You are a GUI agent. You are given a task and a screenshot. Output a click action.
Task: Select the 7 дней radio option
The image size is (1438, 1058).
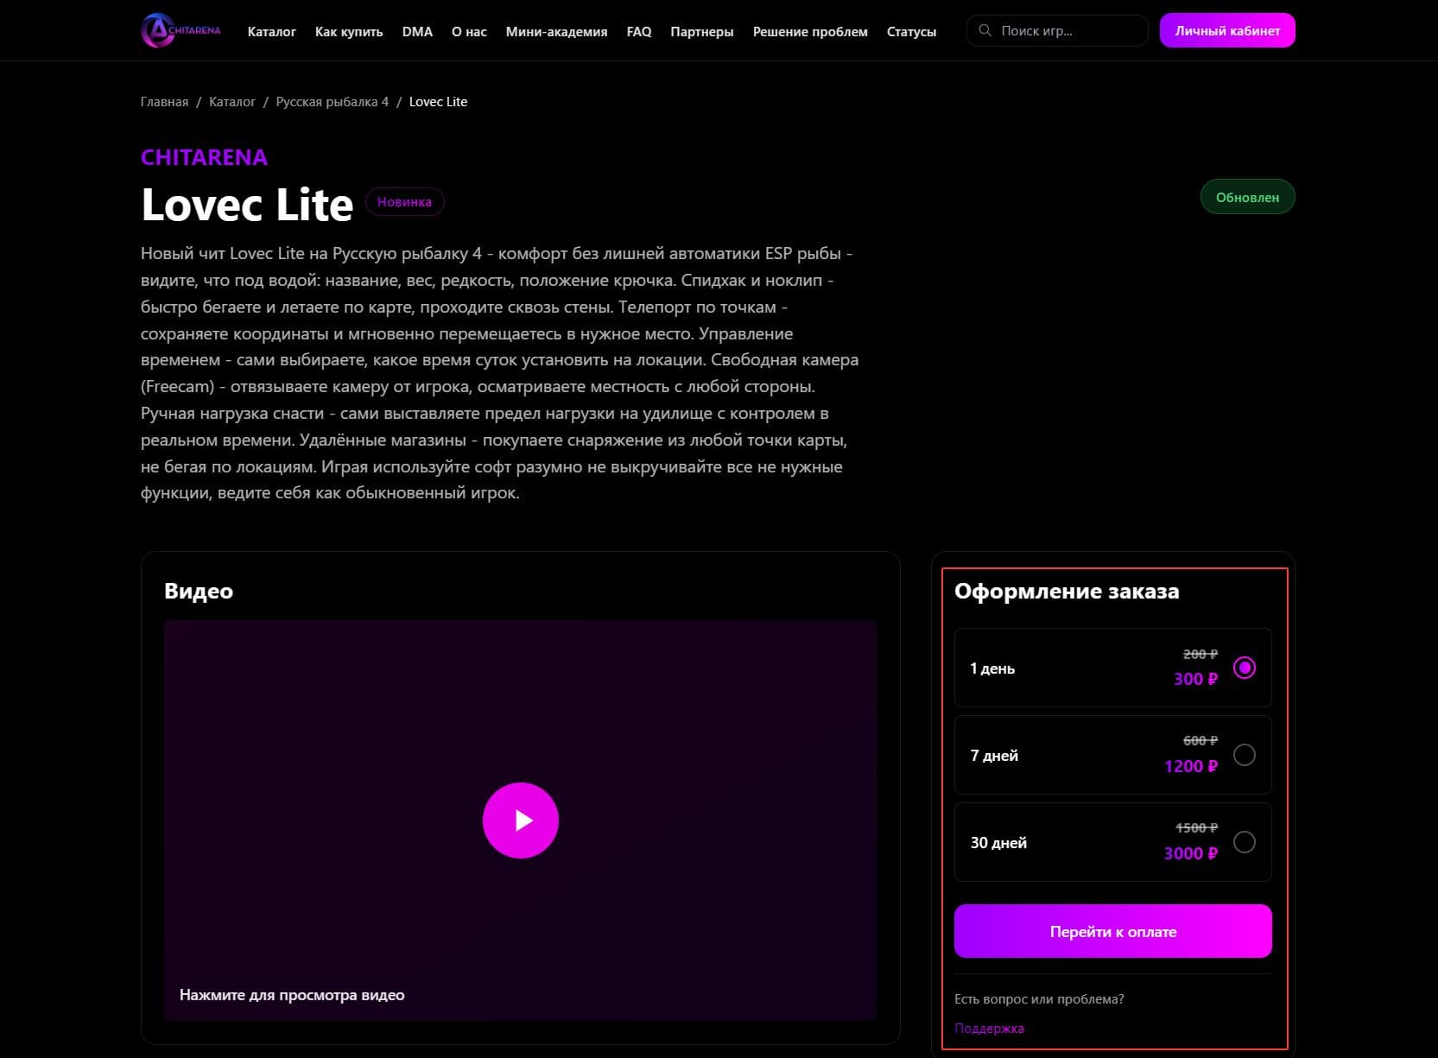[x=1244, y=755]
